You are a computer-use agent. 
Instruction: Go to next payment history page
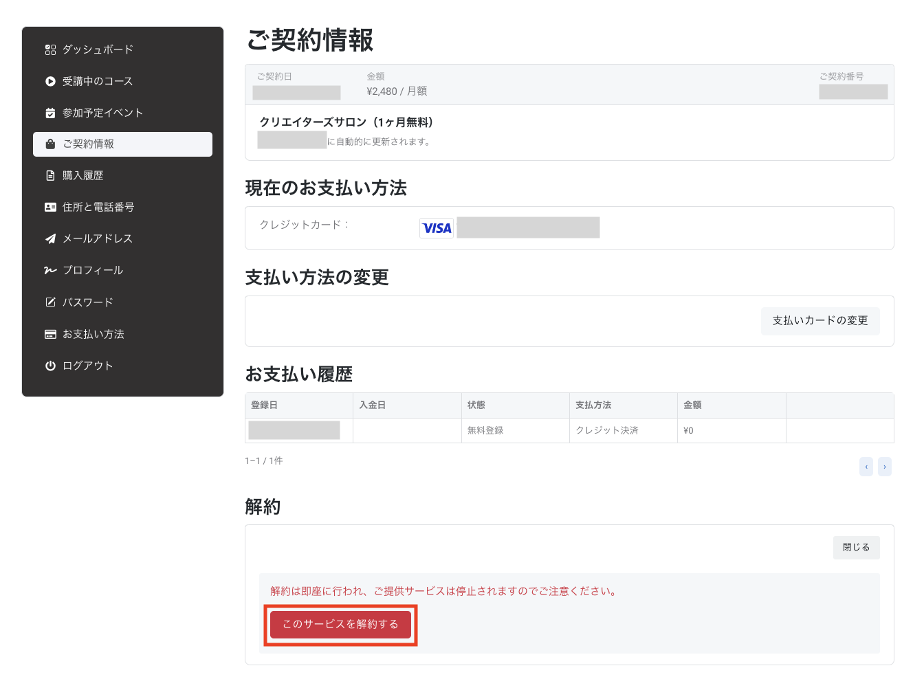tap(885, 467)
